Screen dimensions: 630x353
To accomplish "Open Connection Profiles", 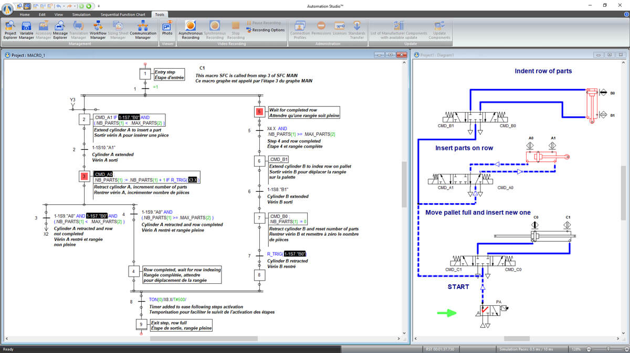I will point(300,30).
